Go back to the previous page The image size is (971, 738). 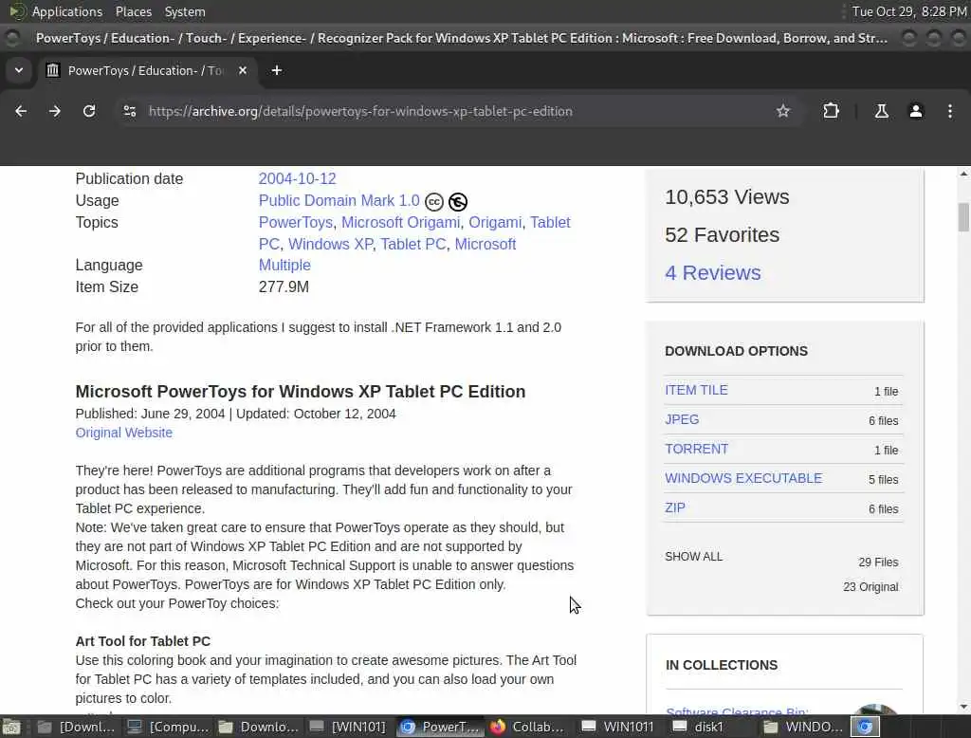21,111
